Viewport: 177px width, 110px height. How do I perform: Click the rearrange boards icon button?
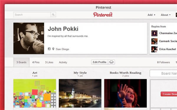point(112,62)
